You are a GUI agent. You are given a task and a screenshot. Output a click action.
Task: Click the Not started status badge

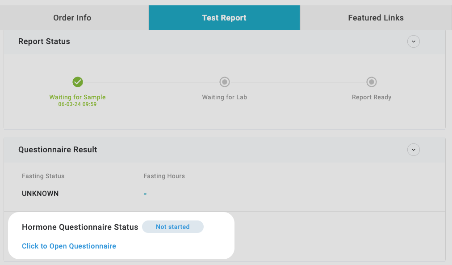(x=172, y=227)
